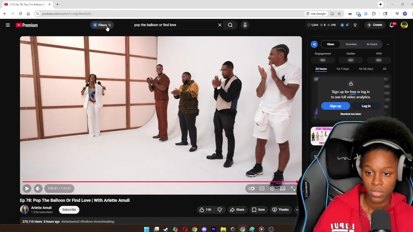Bookmark this page with the star
413x232 pixels.
[339, 14]
